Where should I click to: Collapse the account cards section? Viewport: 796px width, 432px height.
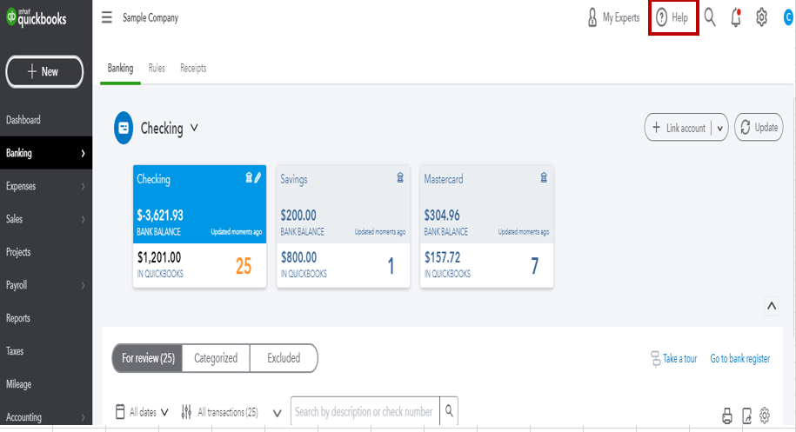point(772,306)
